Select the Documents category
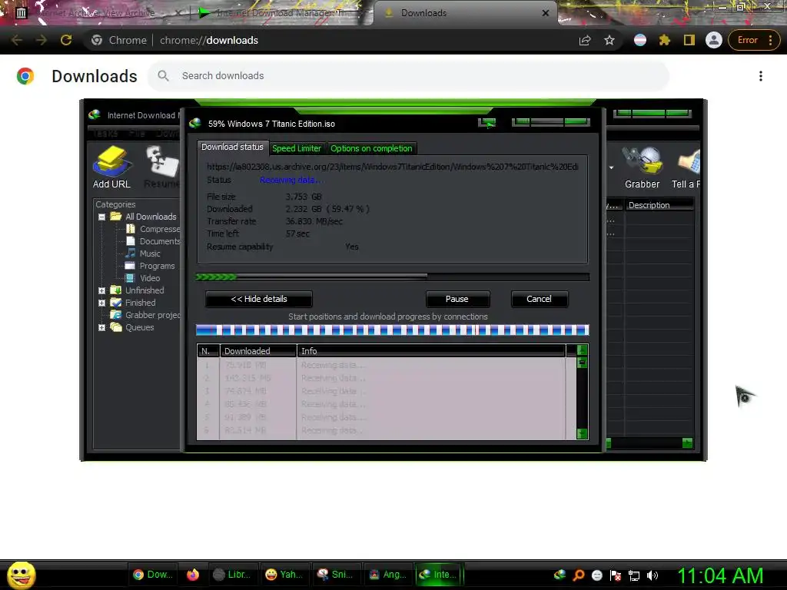787x590 pixels. (x=153, y=241)
